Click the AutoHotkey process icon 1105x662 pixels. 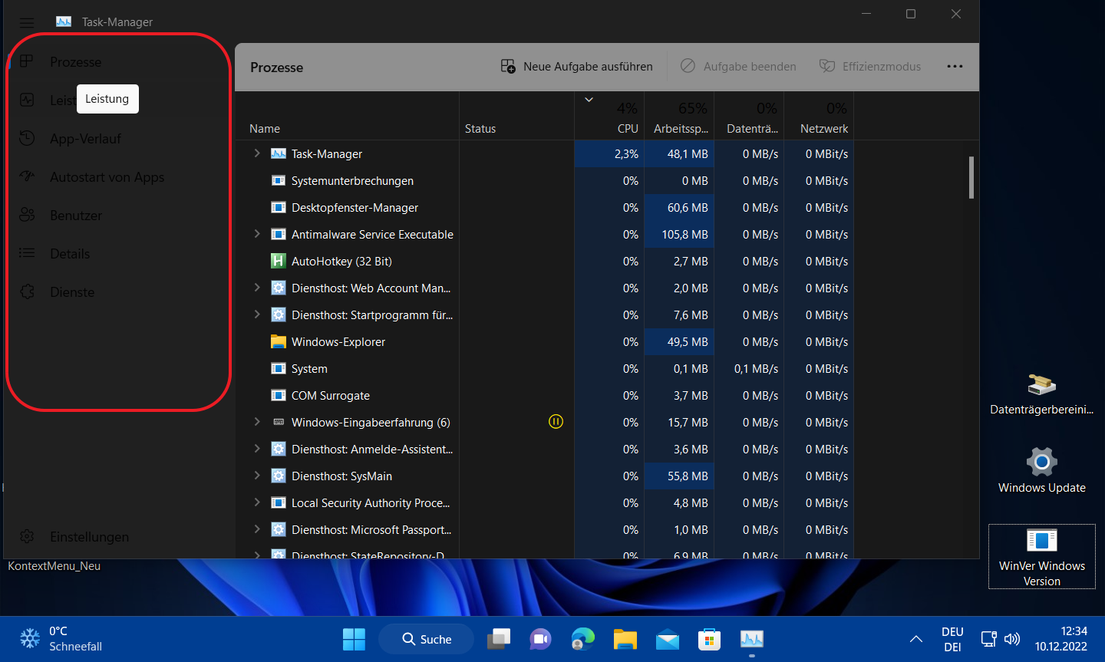279,261
